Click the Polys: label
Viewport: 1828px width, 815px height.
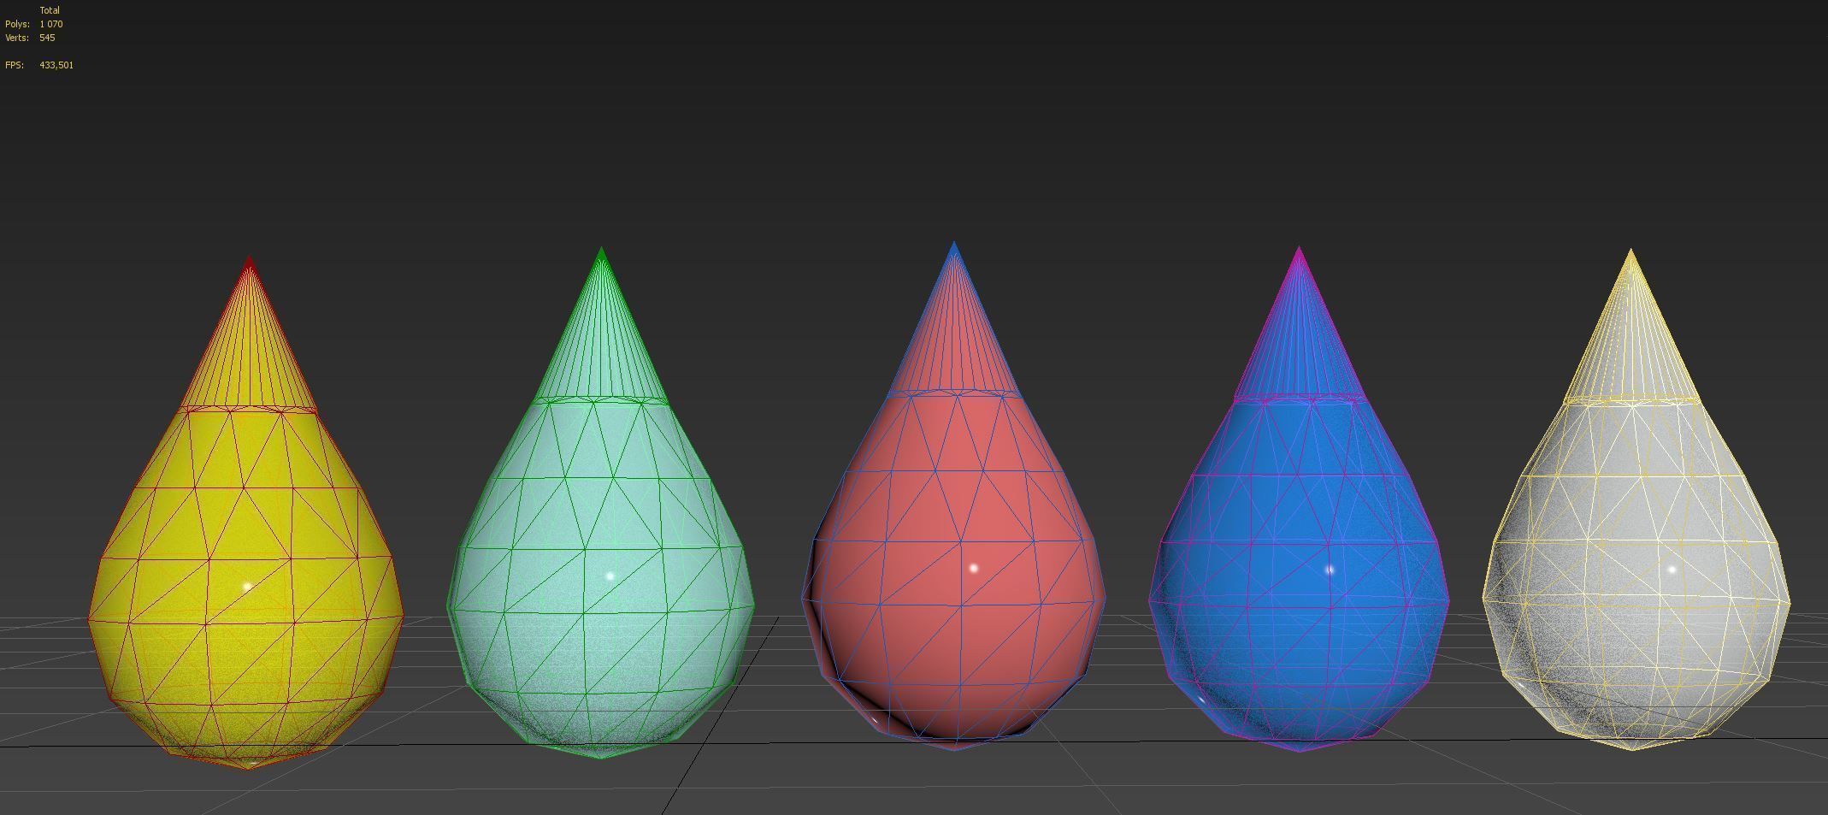tap(17, 24)
